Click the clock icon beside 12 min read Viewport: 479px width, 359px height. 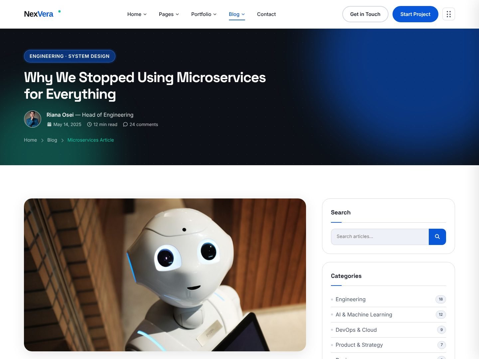pos(89,124)
